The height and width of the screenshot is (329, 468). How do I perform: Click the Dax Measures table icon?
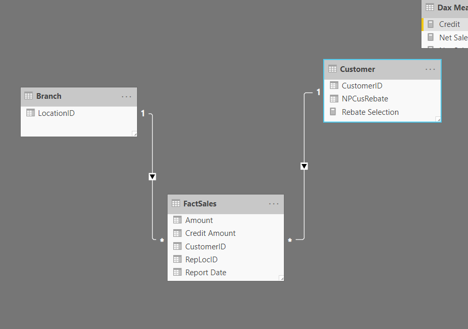(x=430, y=7)
